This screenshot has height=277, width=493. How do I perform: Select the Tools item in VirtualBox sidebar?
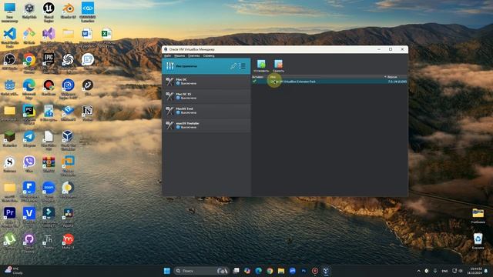(206, 66)
